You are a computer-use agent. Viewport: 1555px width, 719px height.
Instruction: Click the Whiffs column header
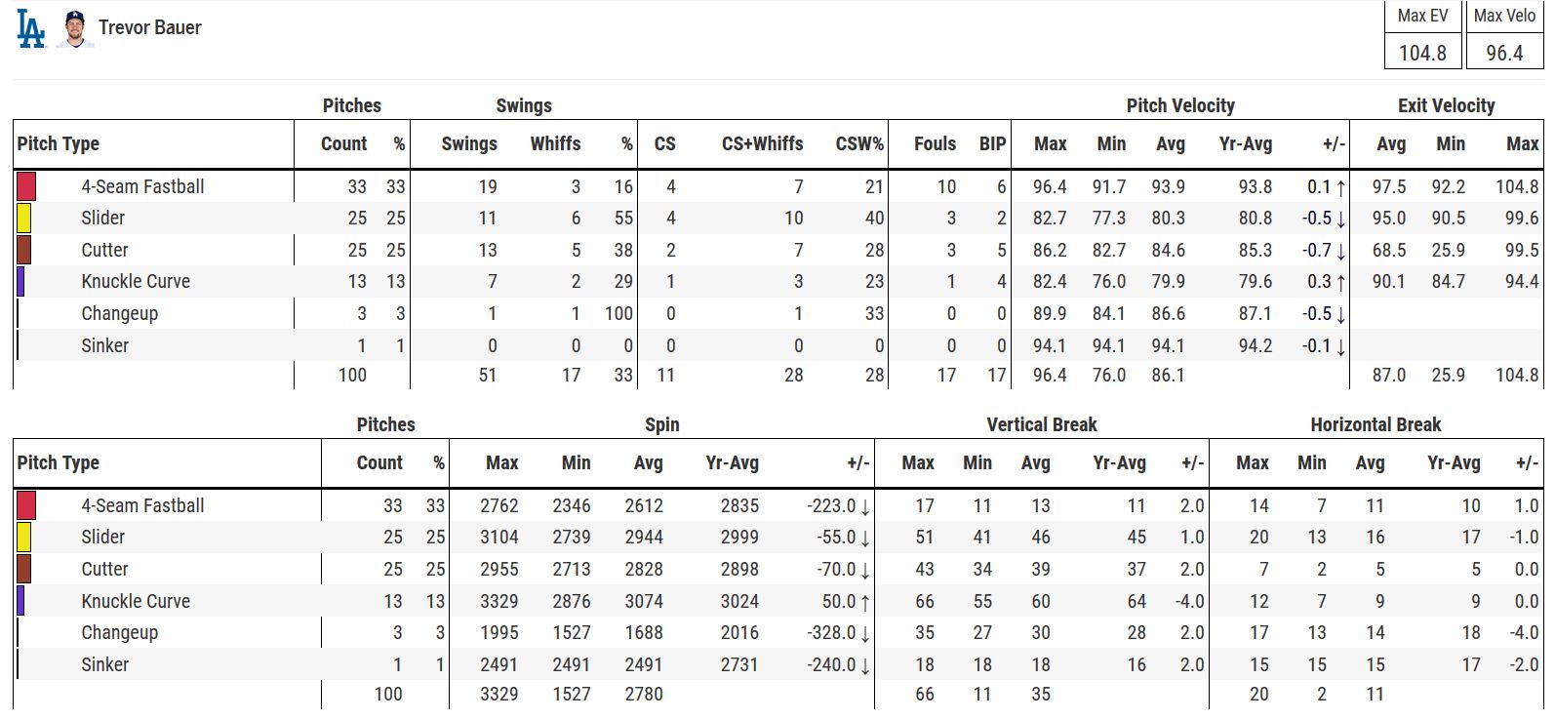(555, 143)
